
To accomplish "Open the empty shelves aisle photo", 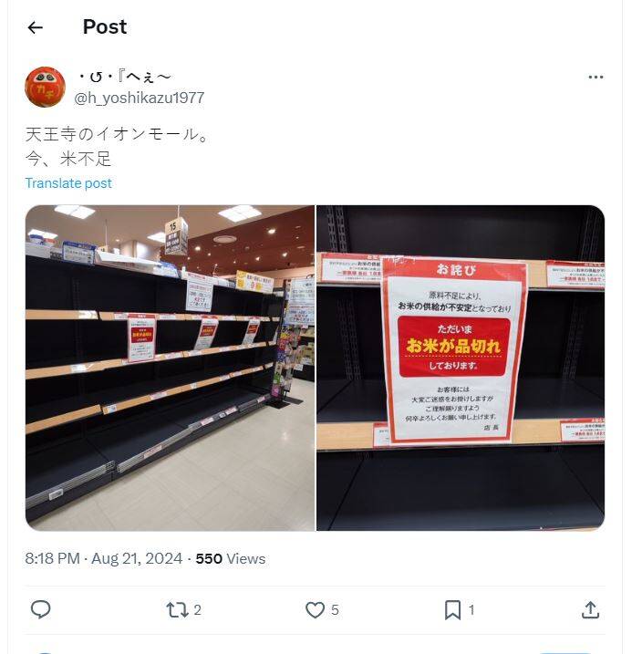I will pos(171,368).
